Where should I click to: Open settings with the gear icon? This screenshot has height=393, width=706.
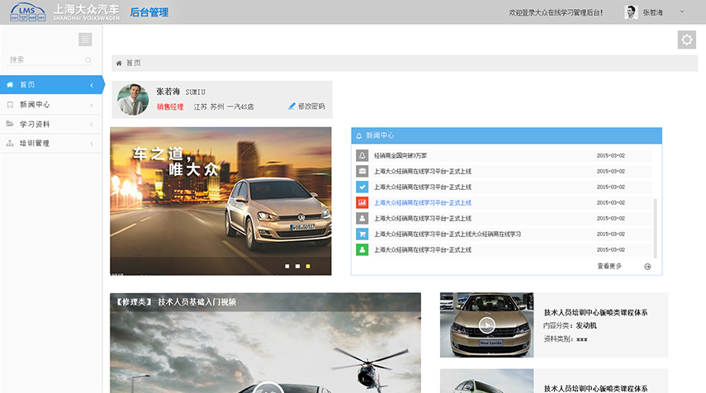tap(687, 40)
